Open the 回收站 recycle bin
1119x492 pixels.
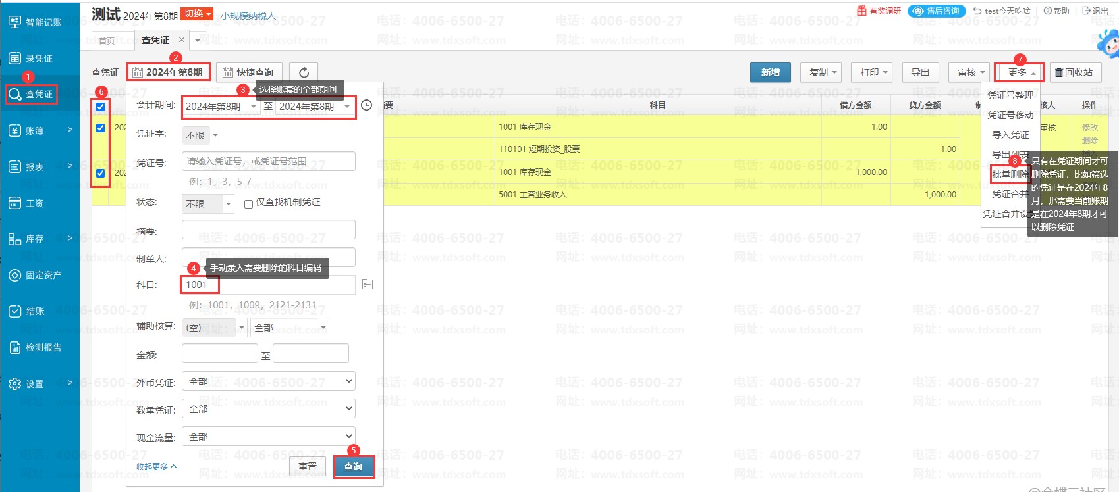(1074, 72)
